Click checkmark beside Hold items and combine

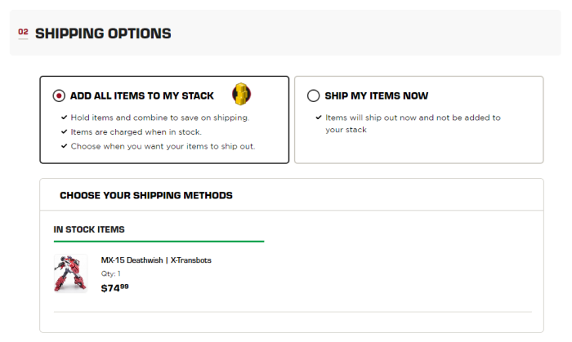click(64, 118)
